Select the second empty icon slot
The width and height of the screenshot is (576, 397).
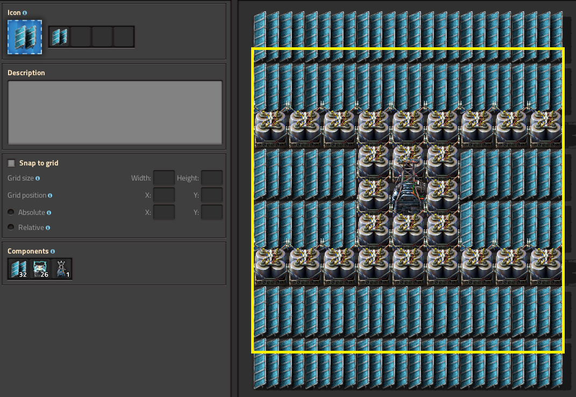(x=81, y=37)
